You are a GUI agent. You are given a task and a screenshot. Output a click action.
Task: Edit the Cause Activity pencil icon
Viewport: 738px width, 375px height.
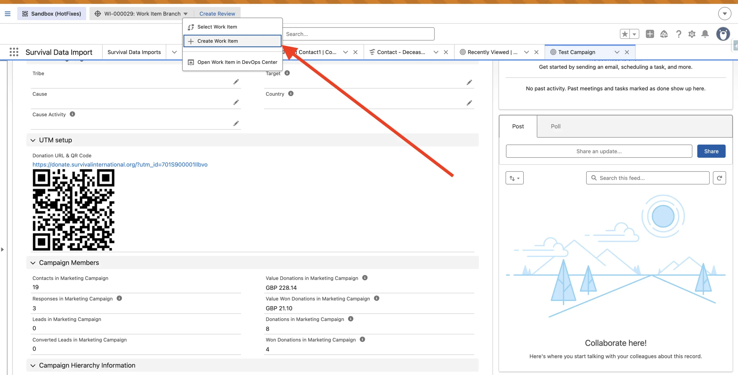click(x=236, y=123)
